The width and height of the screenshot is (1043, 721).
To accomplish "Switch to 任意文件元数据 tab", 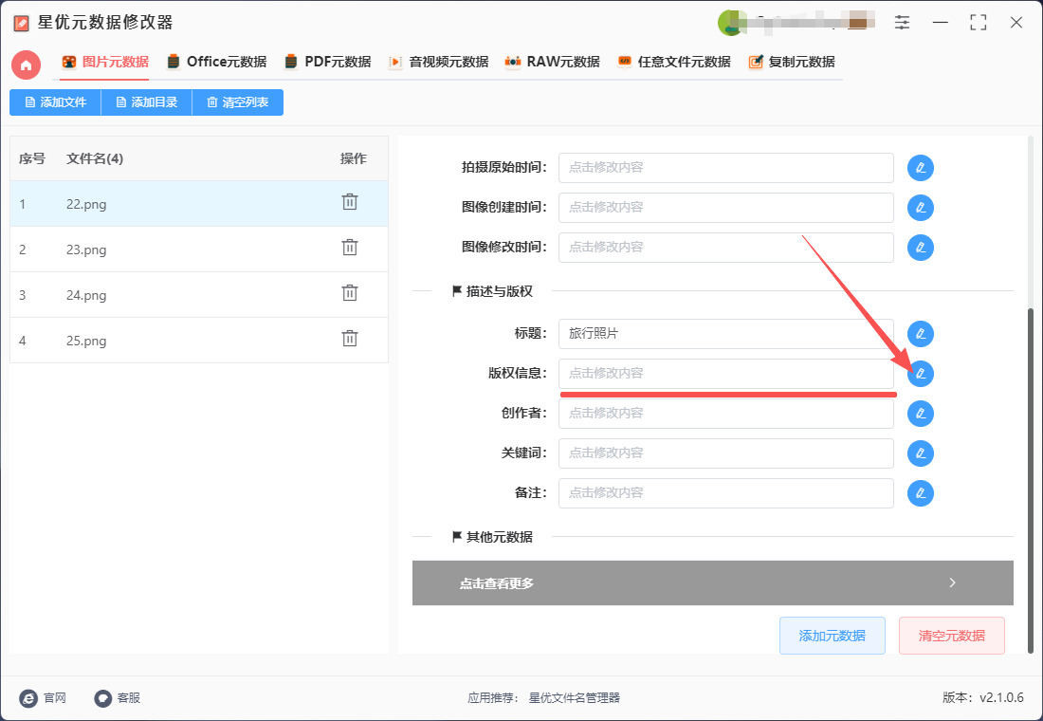I will tap(674, 62).
